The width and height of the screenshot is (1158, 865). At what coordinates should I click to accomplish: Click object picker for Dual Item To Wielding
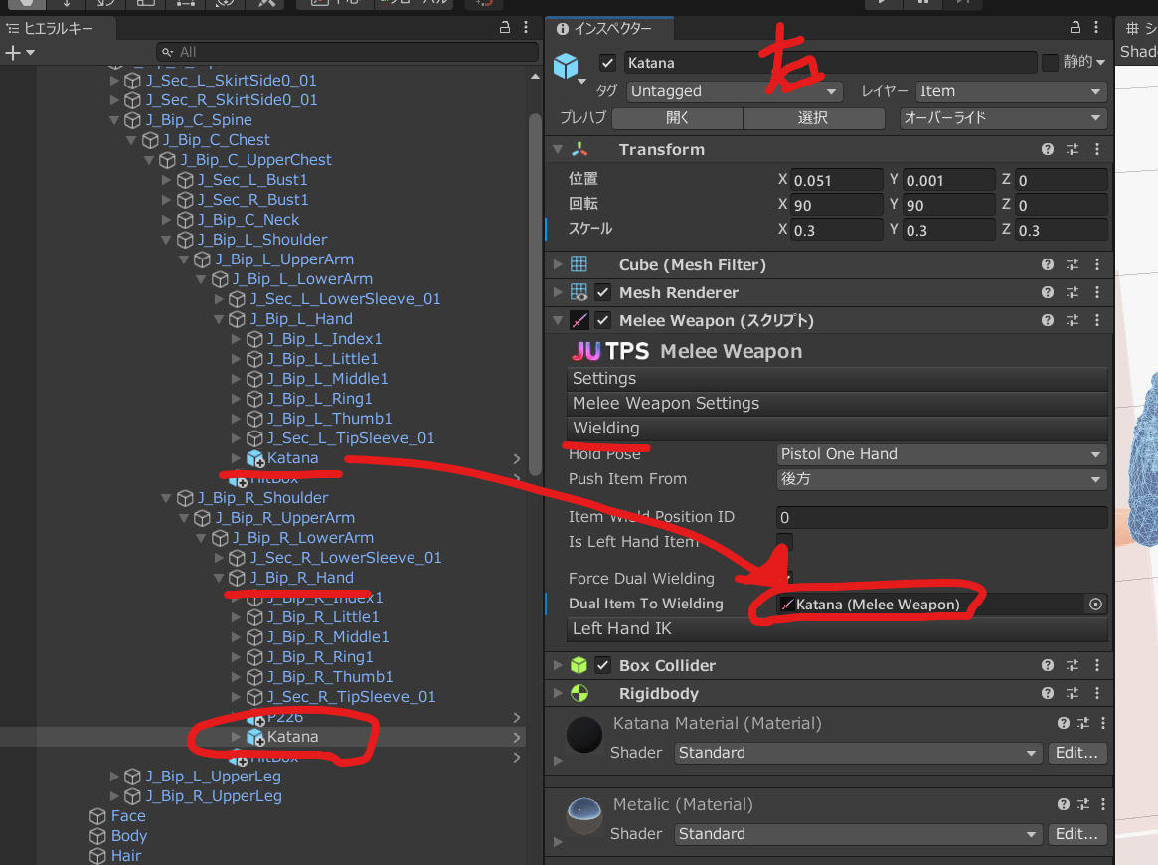pyautogui.click(x=1096, y=604)
